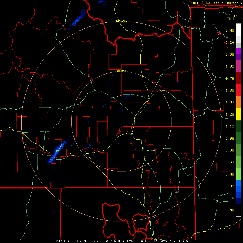Click the 100 NMI range ring label
The image size is (243, 243).
point(121,21)
